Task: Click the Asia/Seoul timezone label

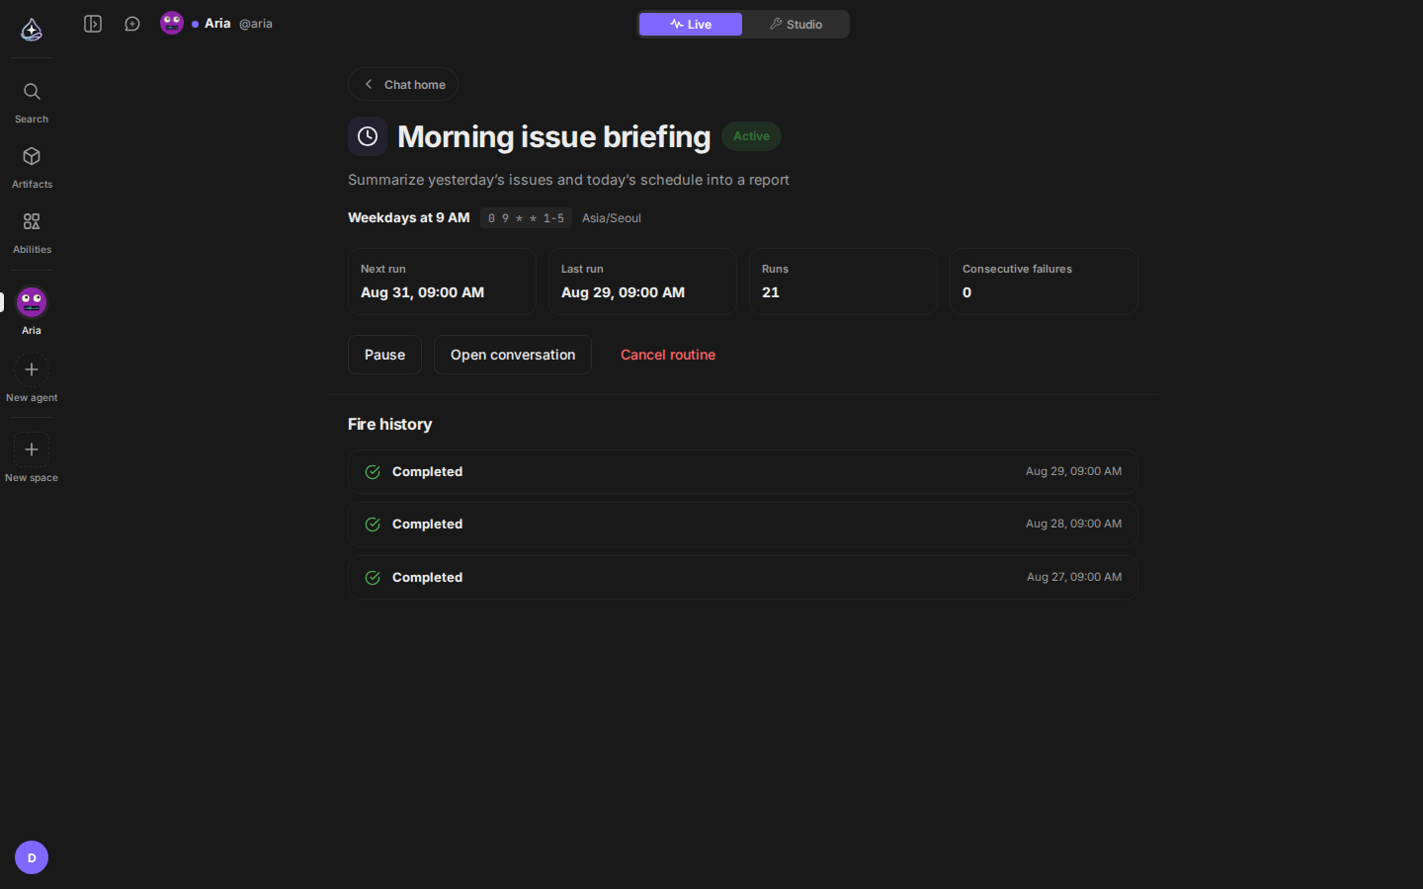Action: point(612,218)
